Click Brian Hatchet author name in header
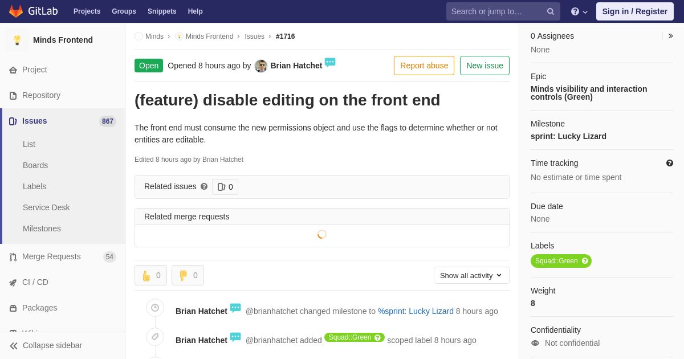This screenshot has width=684, height=359. click(x=296, y=66)
